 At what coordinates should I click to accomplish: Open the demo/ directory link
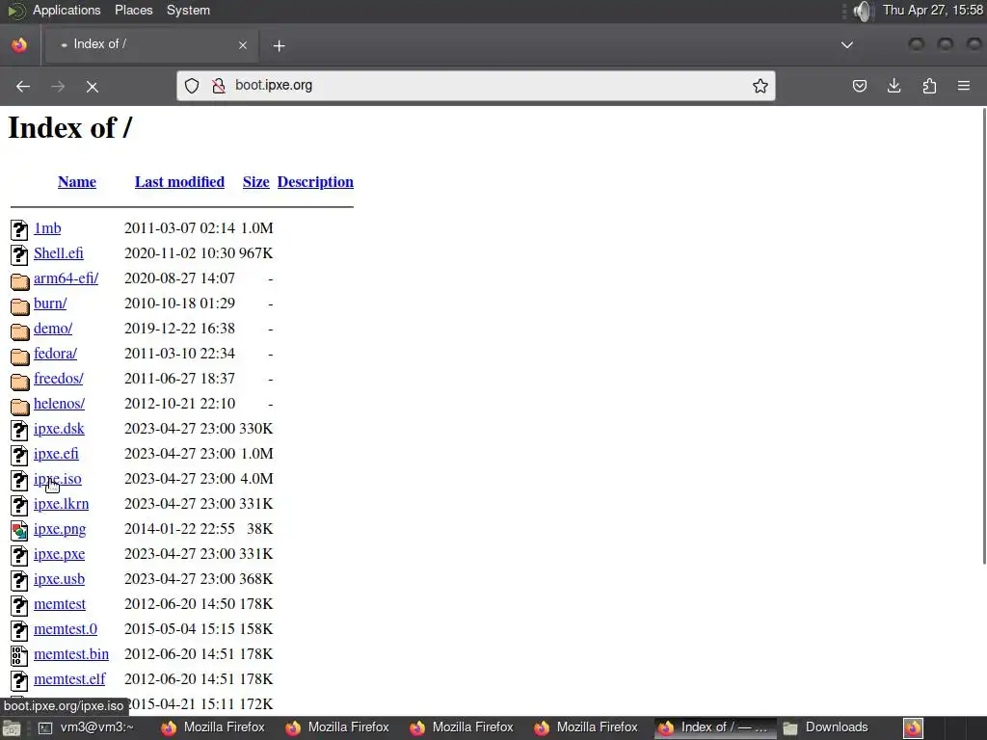53,329
